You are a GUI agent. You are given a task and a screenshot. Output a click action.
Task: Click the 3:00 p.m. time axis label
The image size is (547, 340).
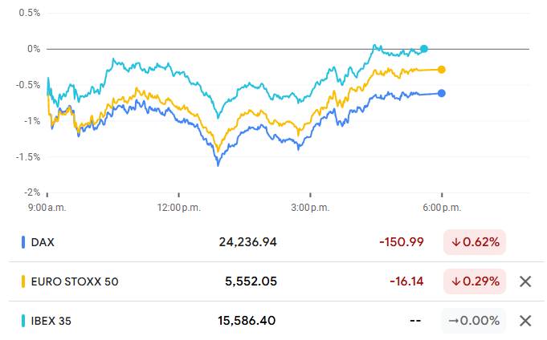(311, 208)
